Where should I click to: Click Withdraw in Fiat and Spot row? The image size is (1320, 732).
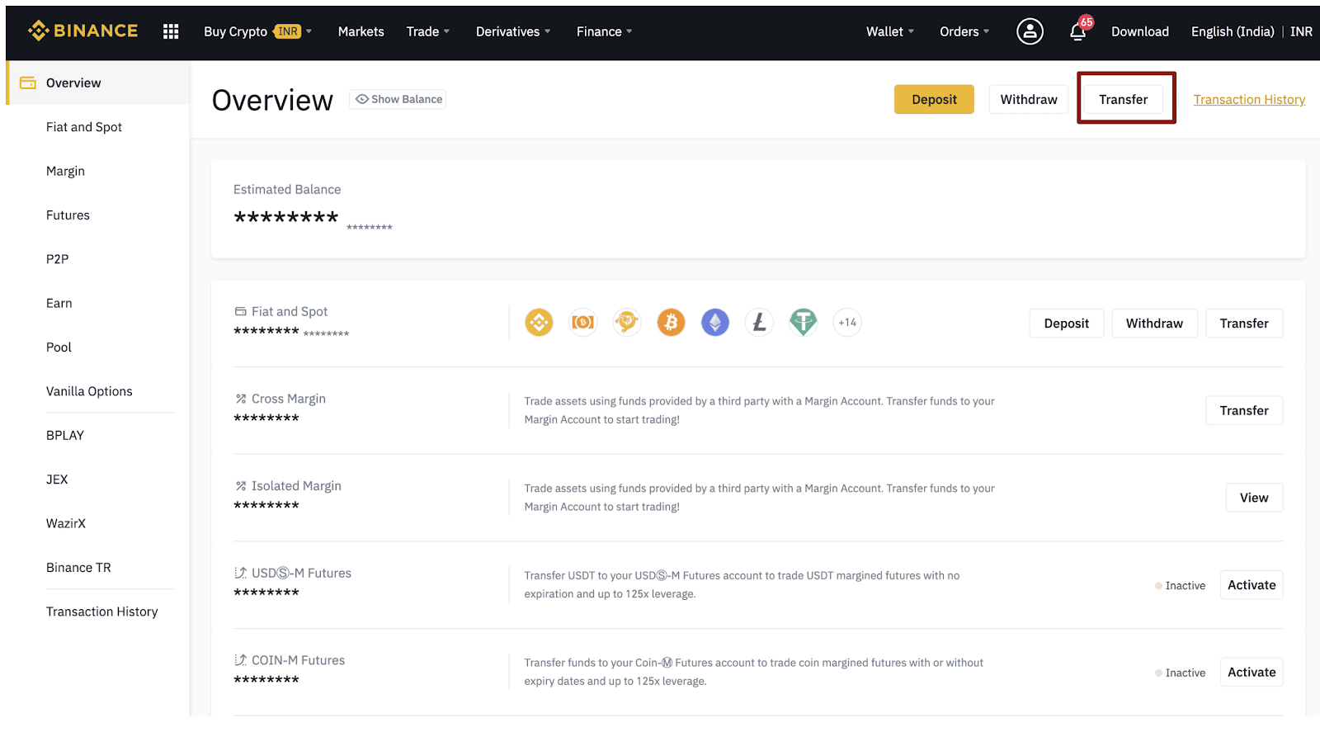pos(1154,323)
